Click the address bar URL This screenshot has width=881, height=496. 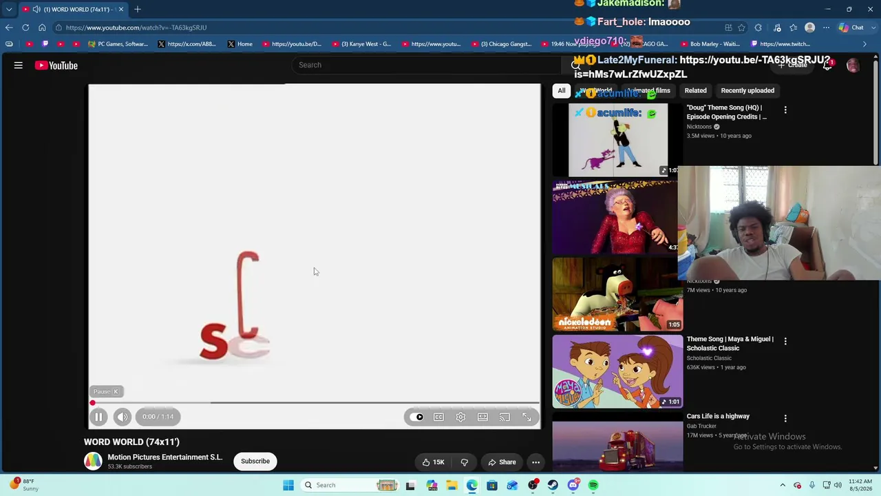tap(136, 28)
